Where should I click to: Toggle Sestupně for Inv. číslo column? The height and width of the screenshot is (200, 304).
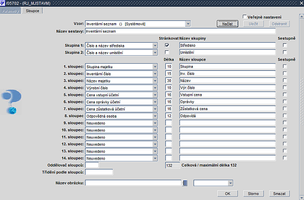pos(285,73)
